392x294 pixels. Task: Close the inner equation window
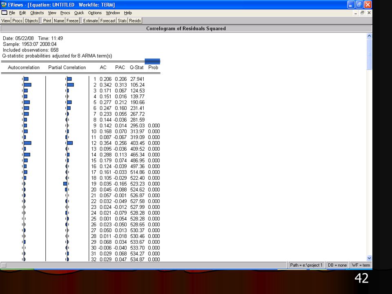pos(369,13)
